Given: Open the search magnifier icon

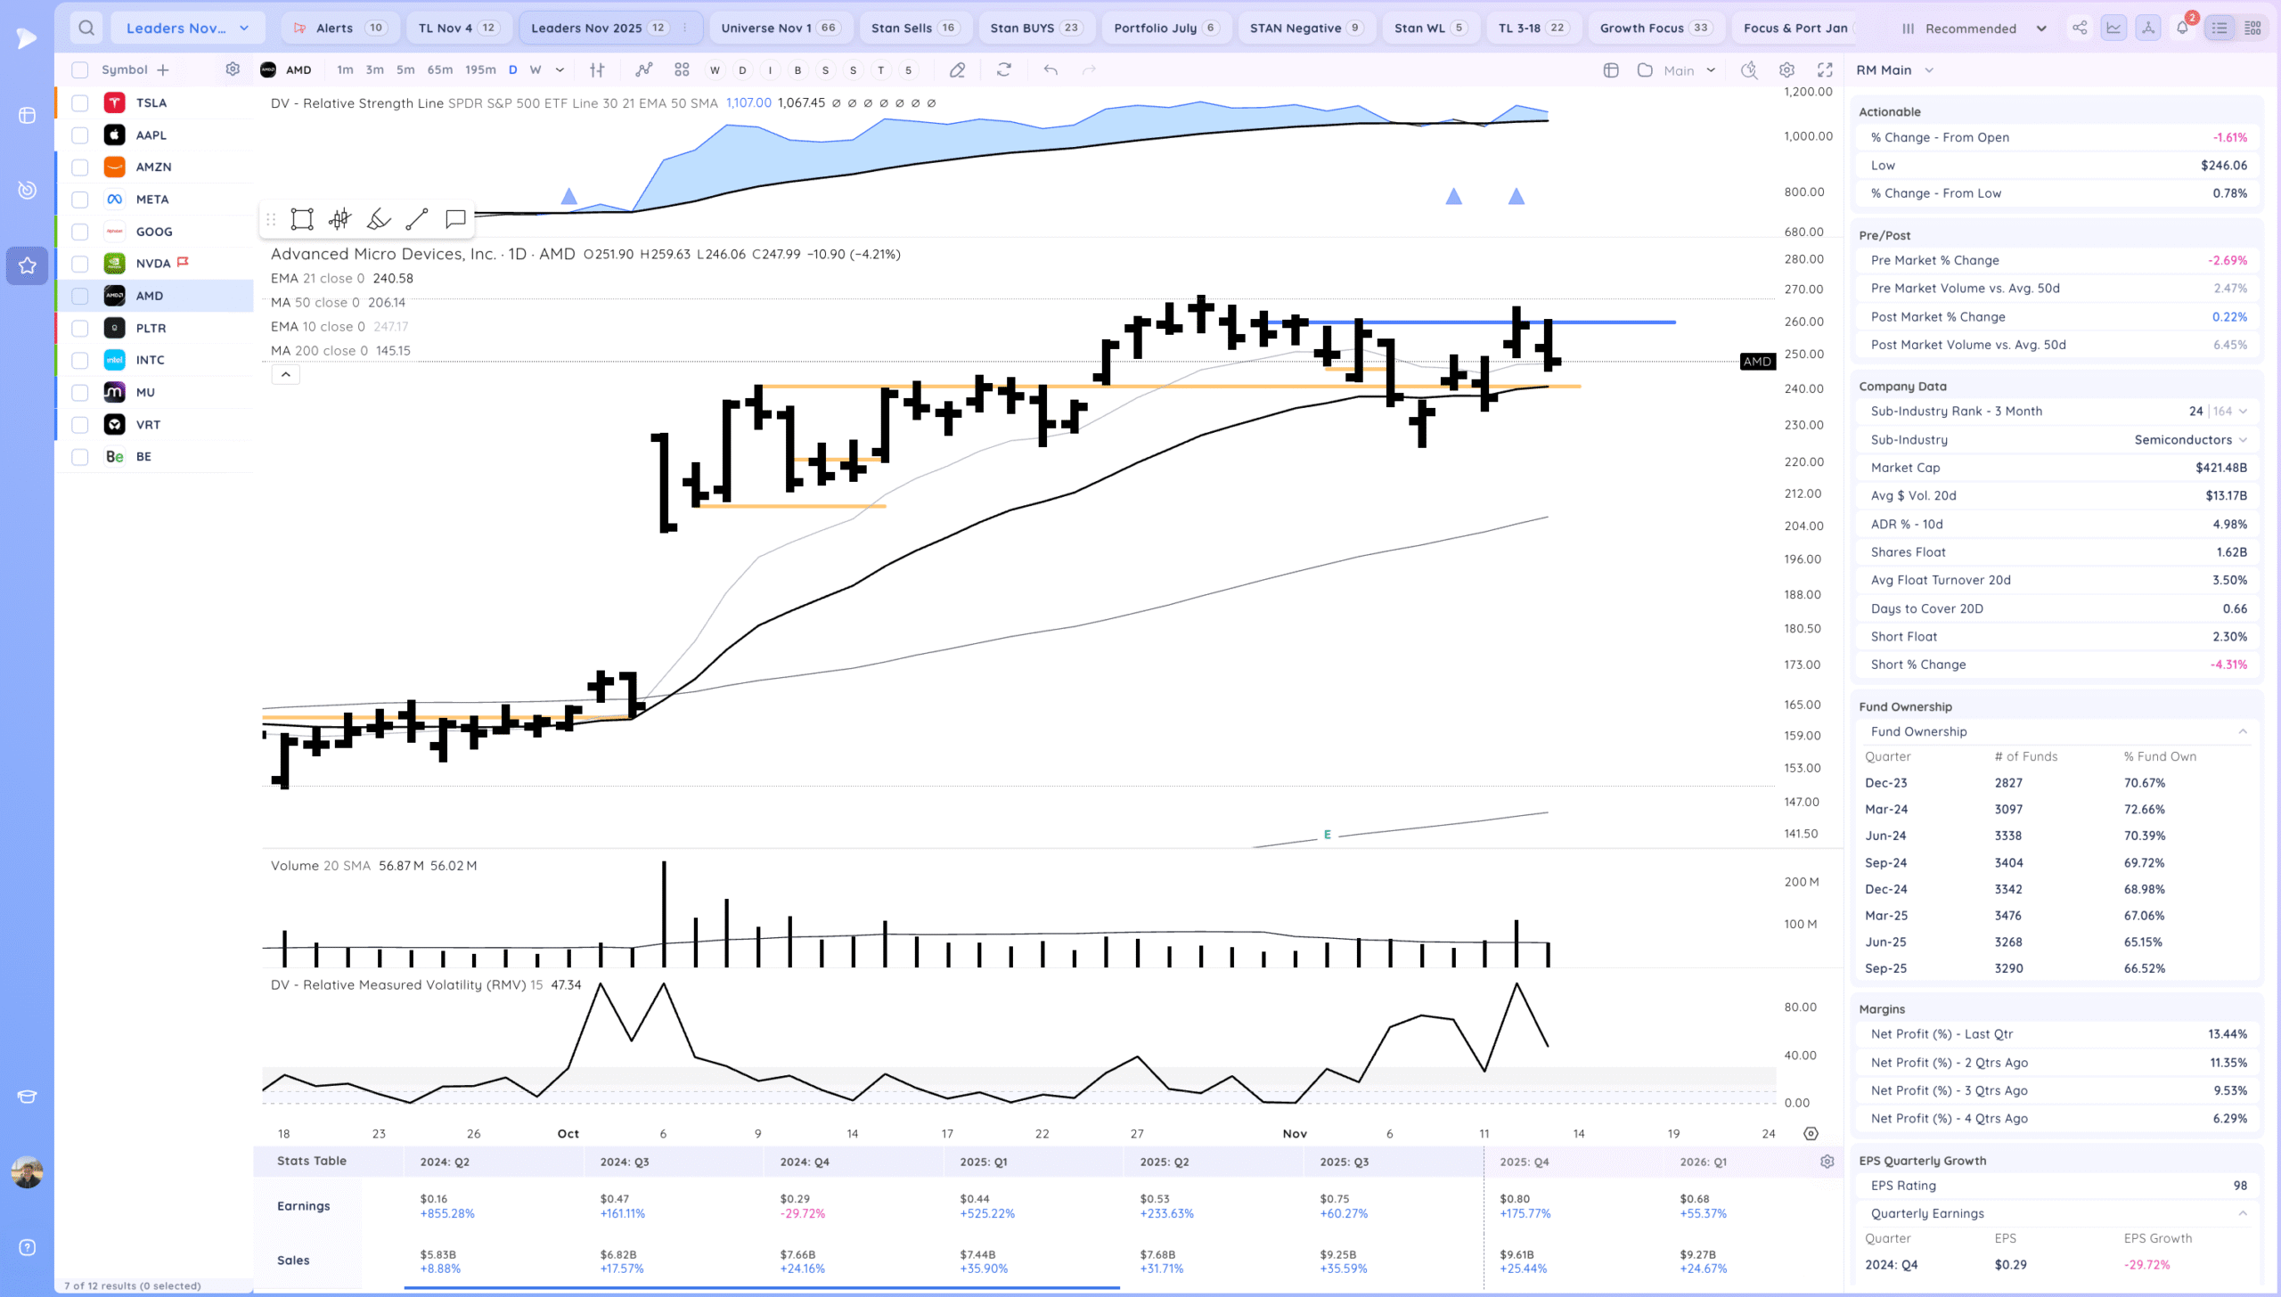Looking at the screenshot, I should [x=86, y=28].
